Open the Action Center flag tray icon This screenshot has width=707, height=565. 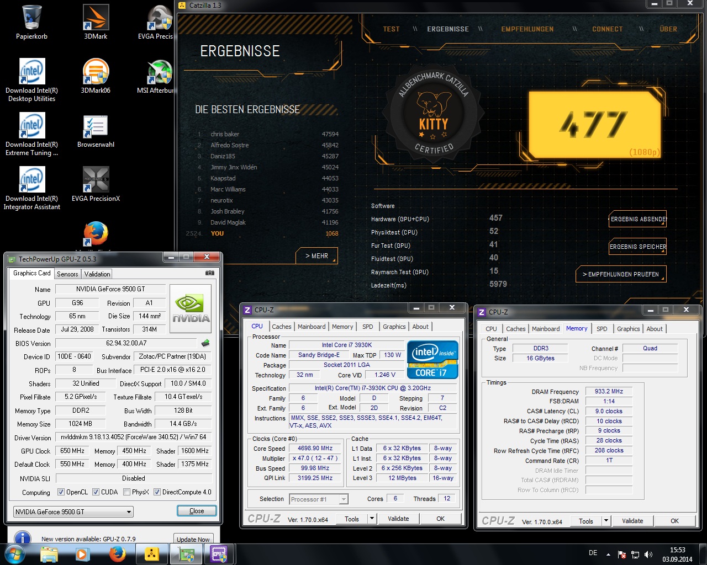click(621, 555)
